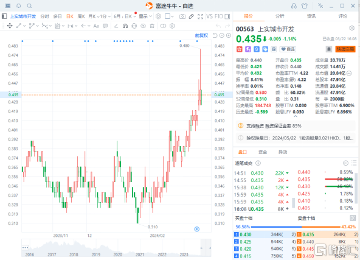Toggle hide drawings eye icon
The width and height of the screenshot is (360, 260).
pos(143,26)
